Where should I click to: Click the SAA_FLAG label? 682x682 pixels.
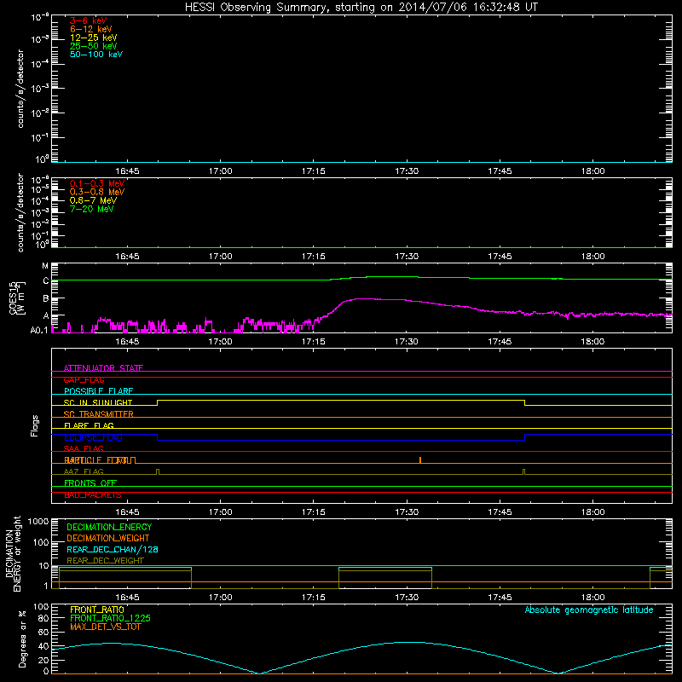84,448
